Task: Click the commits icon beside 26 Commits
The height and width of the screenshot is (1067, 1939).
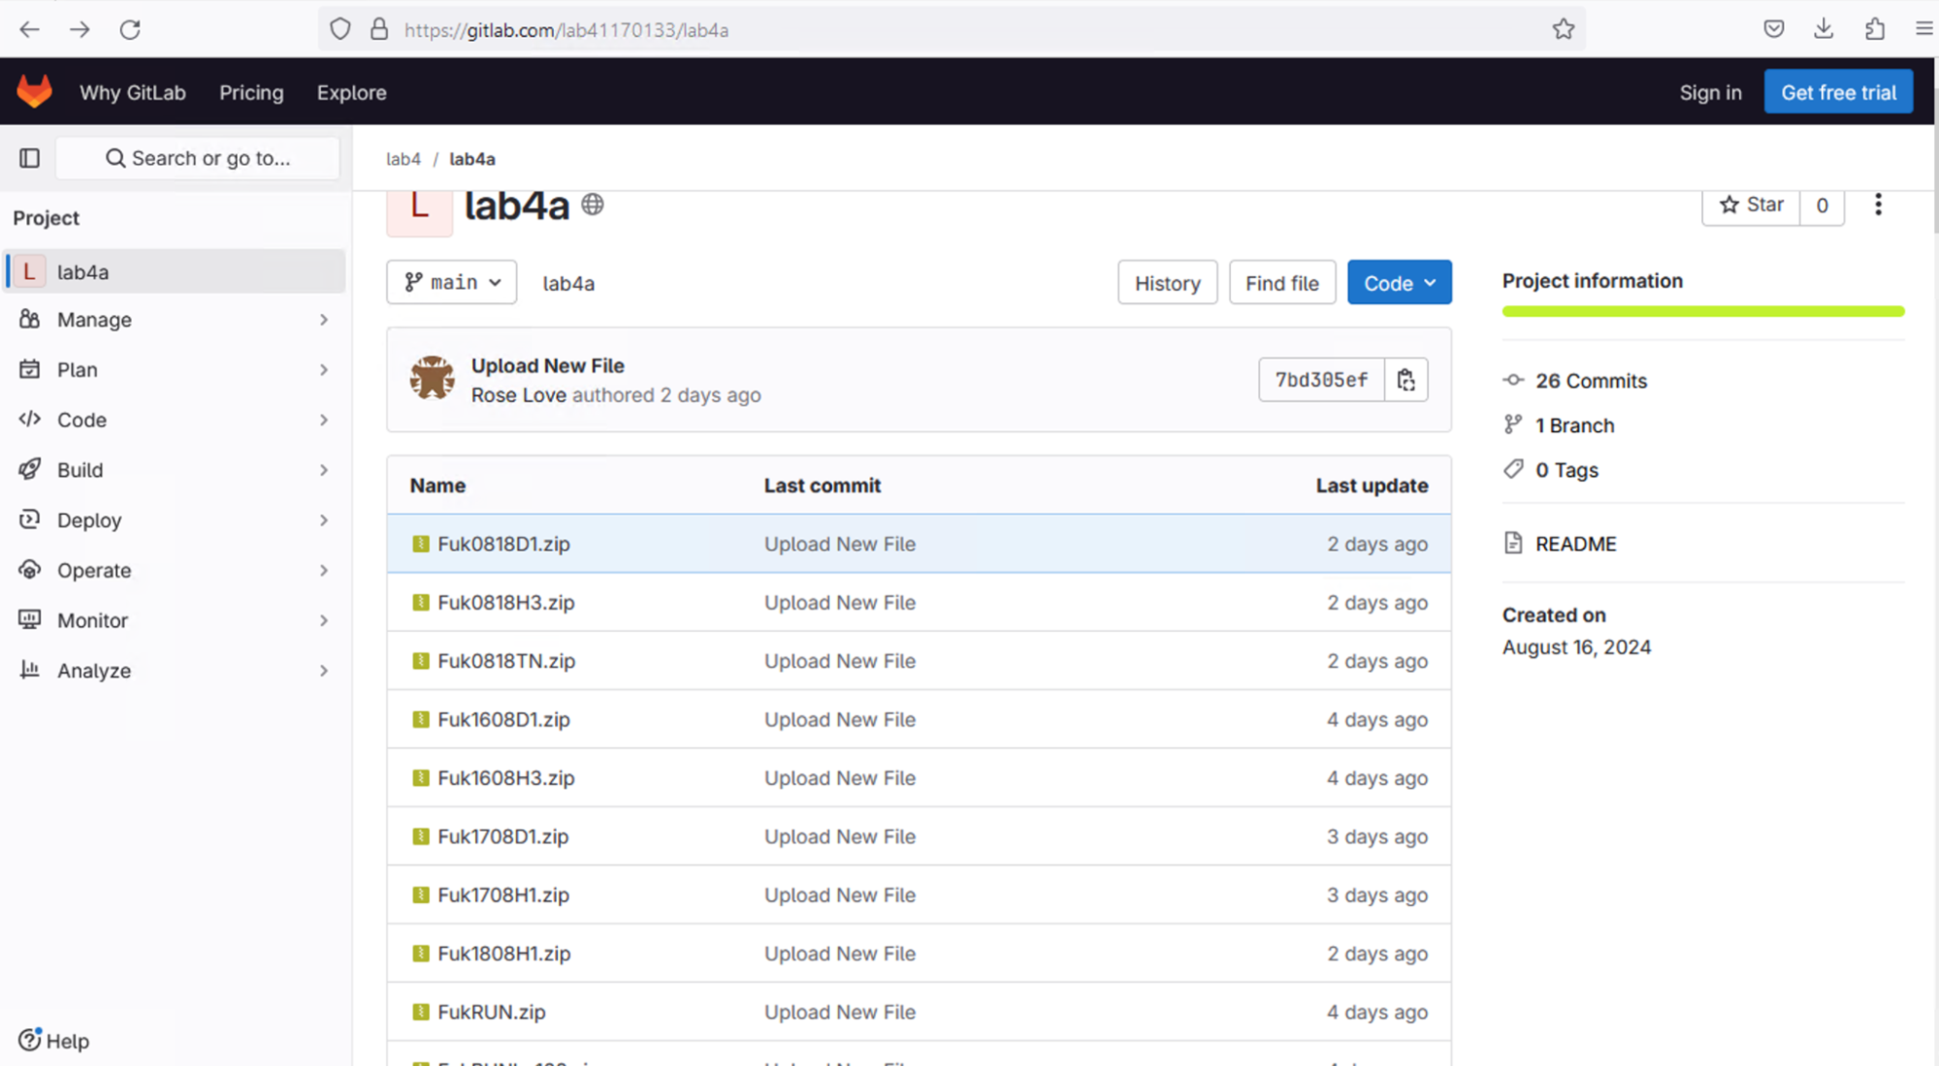Action: pyautogui.click(x=1513, y=380)
